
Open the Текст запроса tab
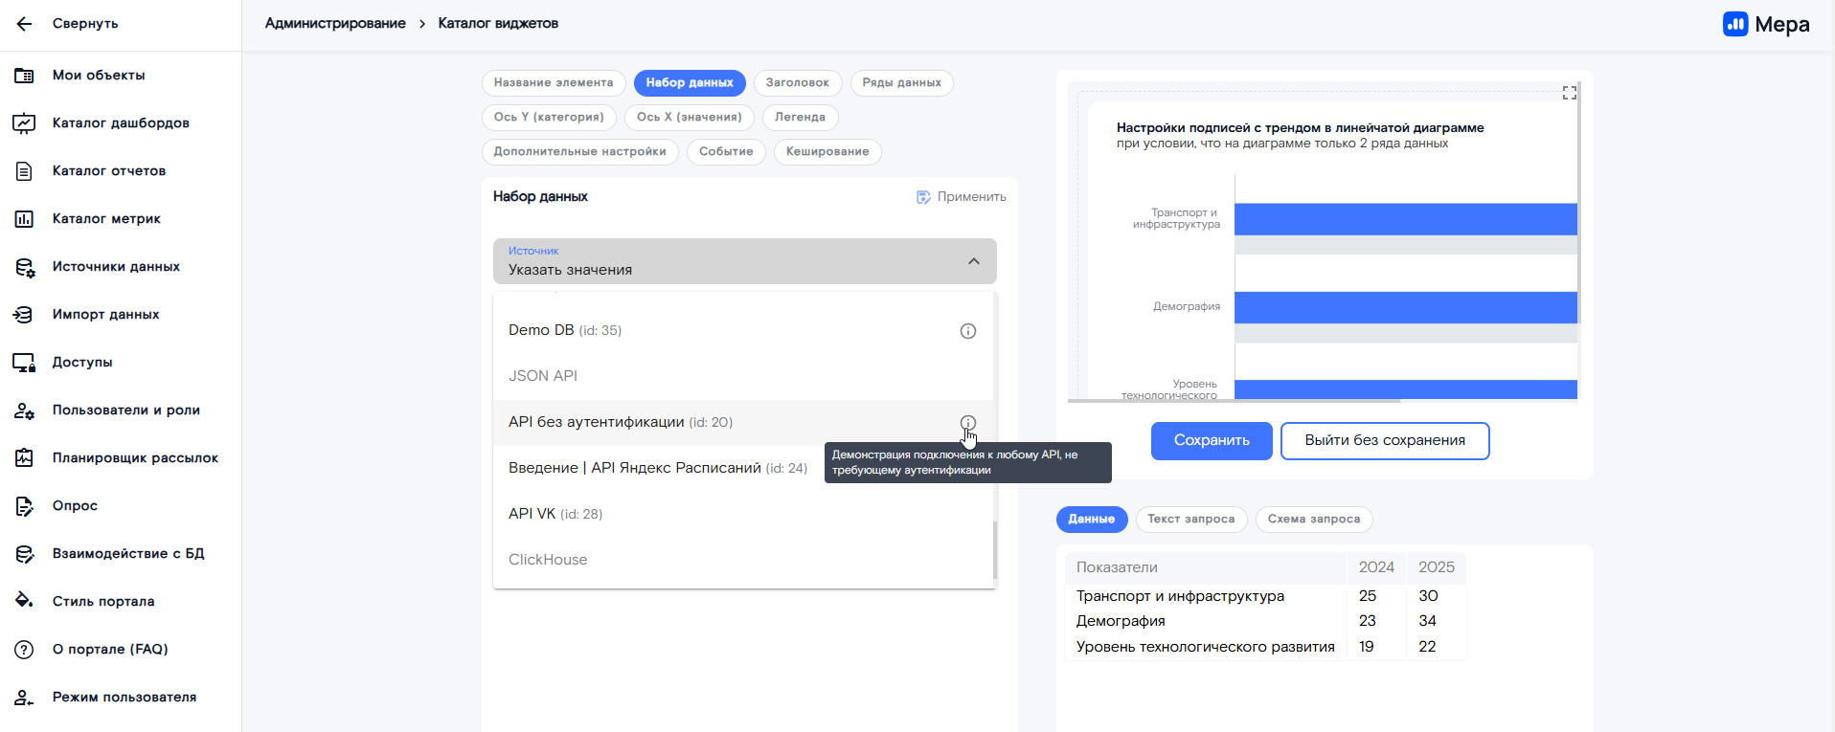1190,519
